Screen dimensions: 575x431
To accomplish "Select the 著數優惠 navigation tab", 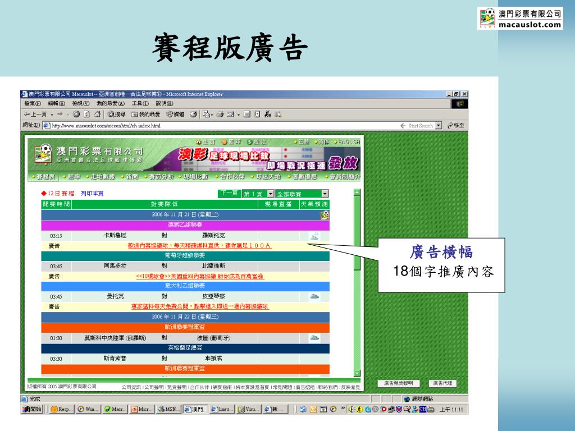I will 302,177.
